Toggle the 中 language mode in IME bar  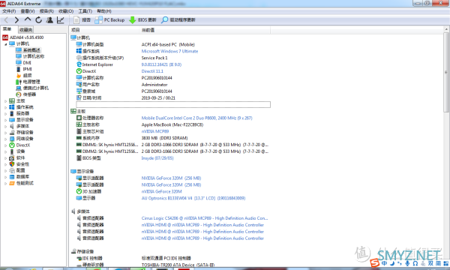pyautogui.click(x=384, y=263)
